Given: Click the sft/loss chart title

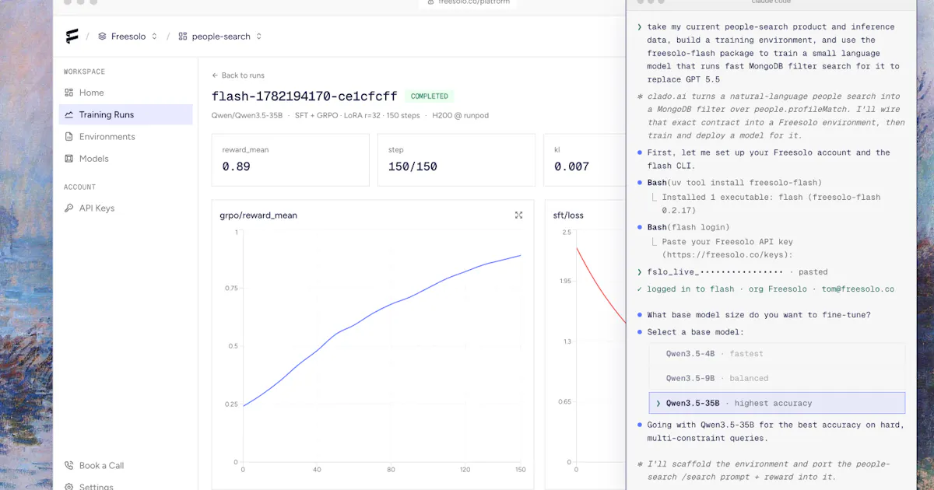Looking at the screenshot, I should click(x=568, y=215).
